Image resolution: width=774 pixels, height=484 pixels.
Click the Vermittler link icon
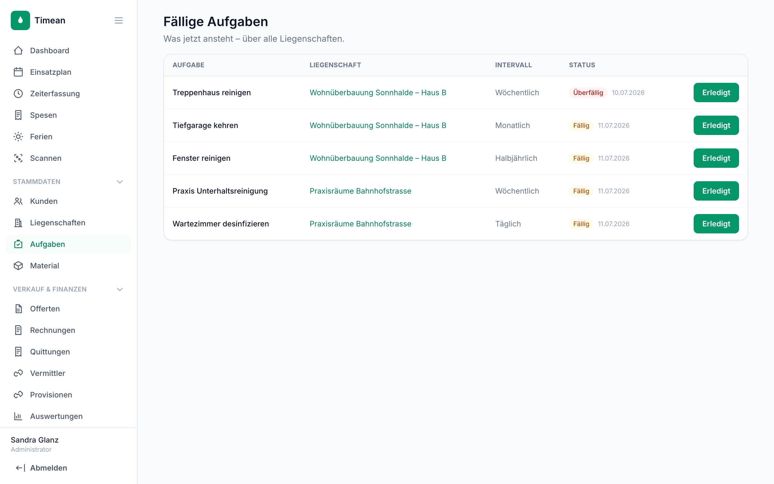[18, 373]
